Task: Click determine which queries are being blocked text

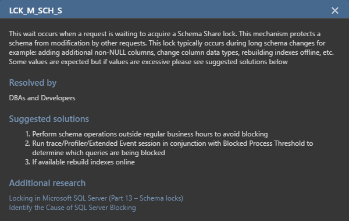Action: [x=99, y=153]
